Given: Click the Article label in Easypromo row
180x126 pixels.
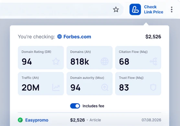Looking at the screenshot, I should [95, 120].
